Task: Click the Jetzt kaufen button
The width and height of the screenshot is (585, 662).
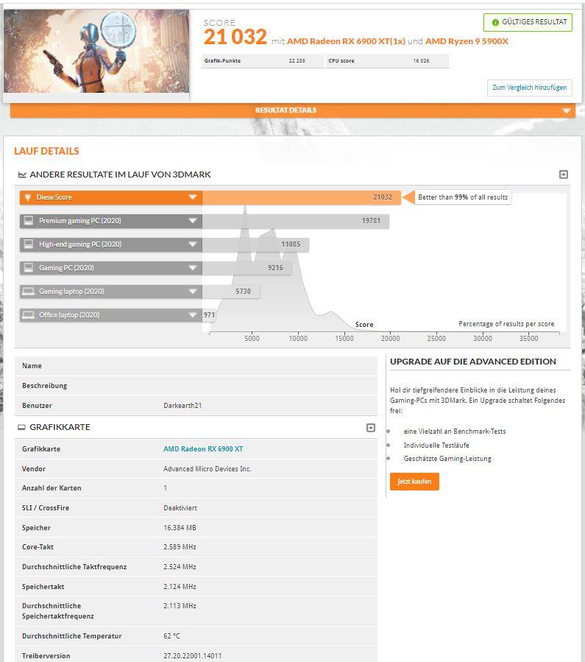Action: tap(414, 482)
